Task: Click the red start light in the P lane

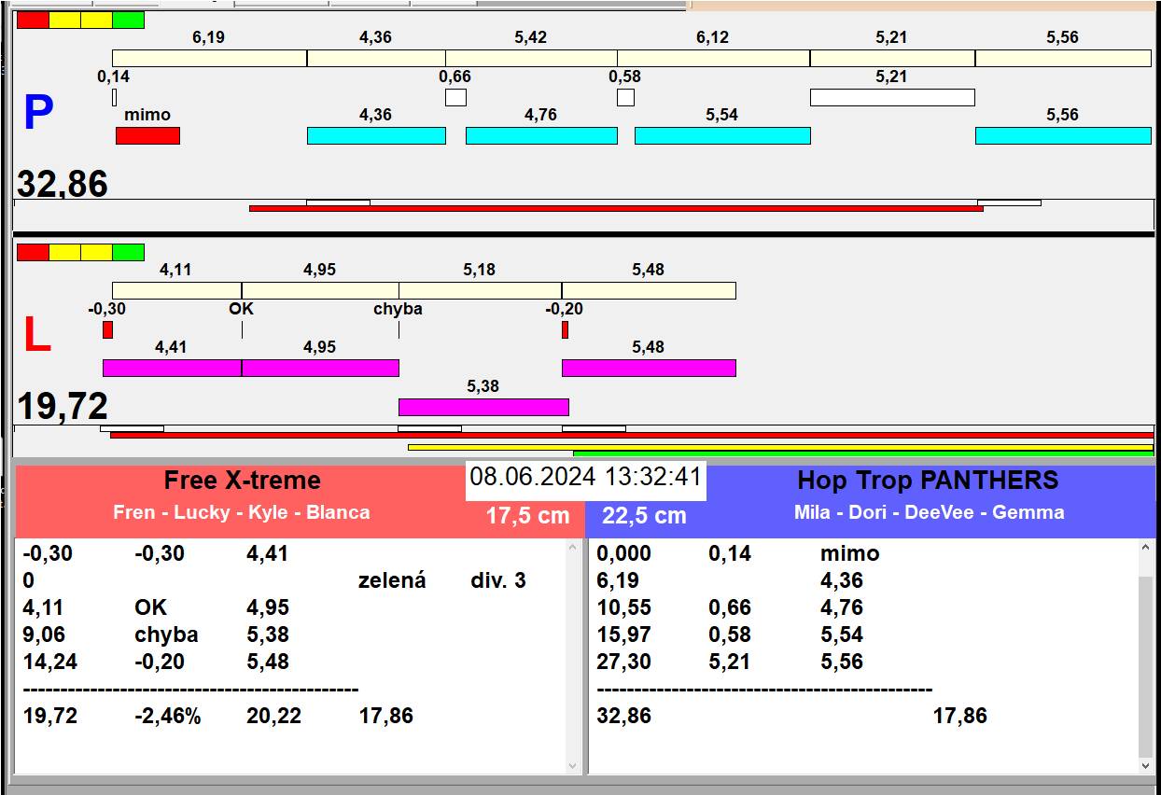Action: (x=33, y=20)
